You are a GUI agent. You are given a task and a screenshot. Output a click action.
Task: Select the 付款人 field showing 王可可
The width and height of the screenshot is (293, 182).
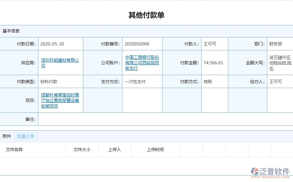click(x=210, y=44)
